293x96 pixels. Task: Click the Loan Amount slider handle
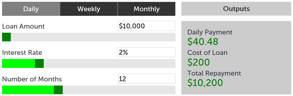(6, 37)
